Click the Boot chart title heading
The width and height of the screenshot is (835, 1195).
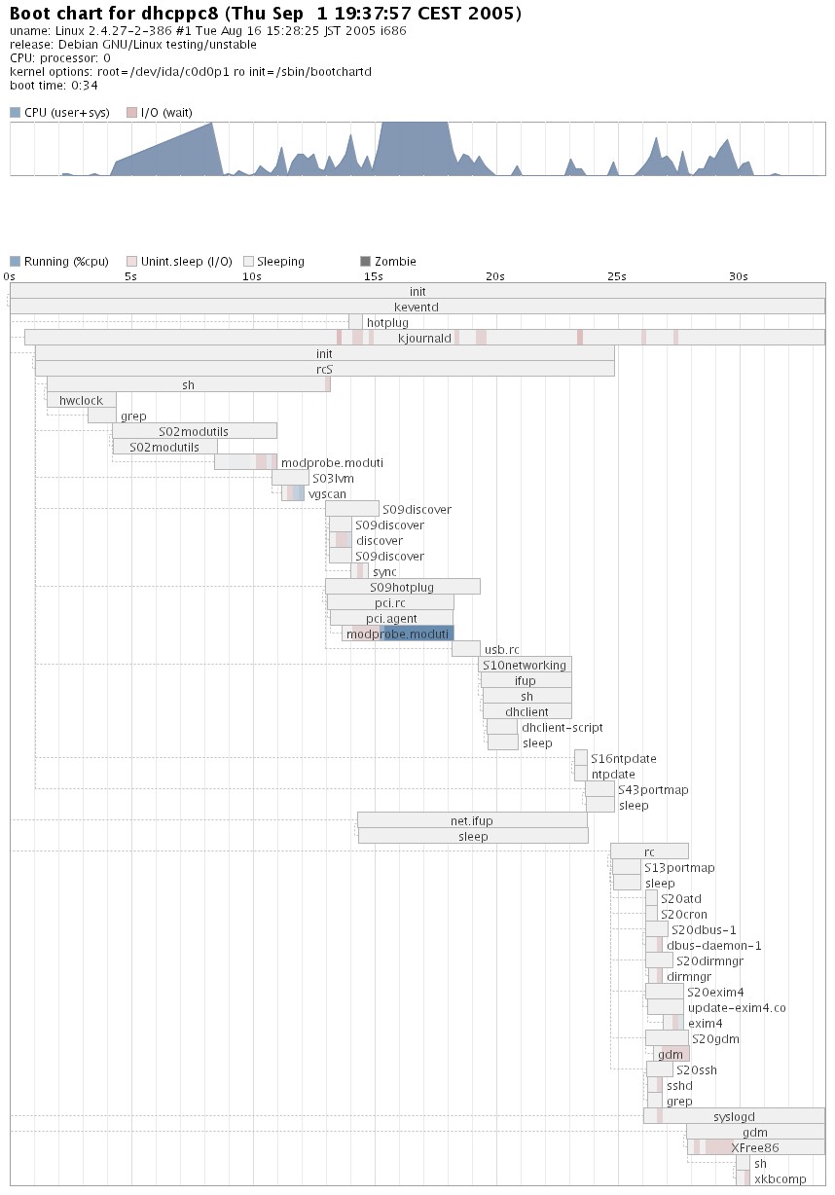(x=265, y=14)
